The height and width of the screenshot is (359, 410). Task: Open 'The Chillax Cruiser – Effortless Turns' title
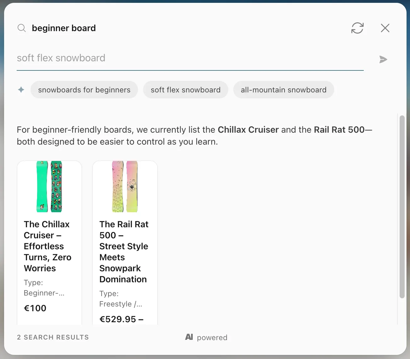tap(48, 246)
